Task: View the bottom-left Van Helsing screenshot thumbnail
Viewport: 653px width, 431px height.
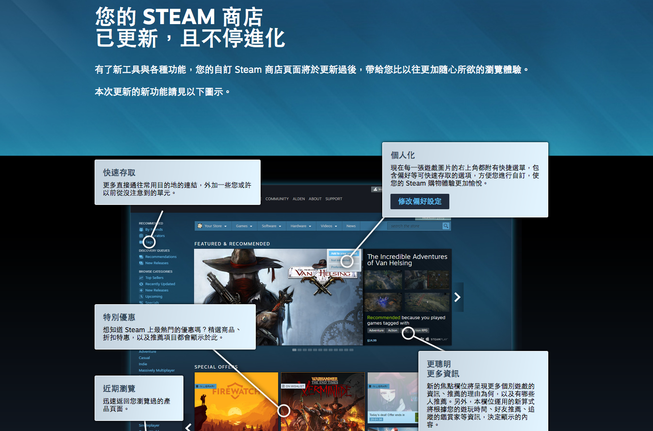Action: (x=384, y=302)
